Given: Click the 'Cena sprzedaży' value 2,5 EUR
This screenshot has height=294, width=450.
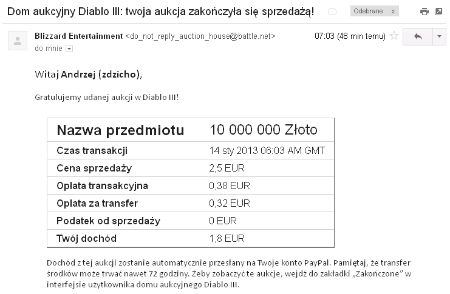Looking at the screenshot, I should pos(227,168).
